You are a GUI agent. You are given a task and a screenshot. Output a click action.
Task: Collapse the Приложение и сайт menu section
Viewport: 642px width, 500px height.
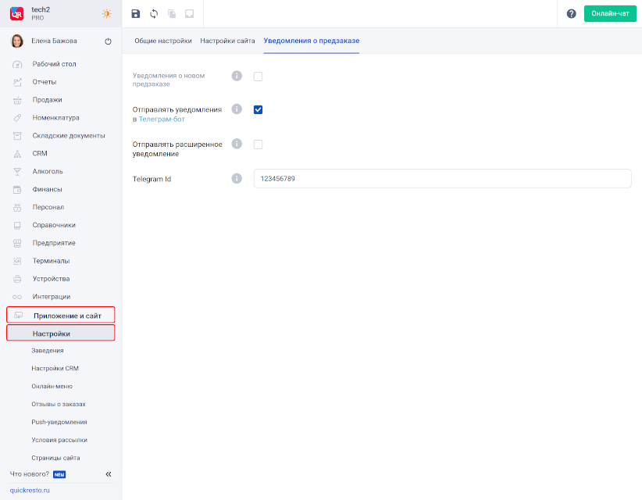click(61, 316)
